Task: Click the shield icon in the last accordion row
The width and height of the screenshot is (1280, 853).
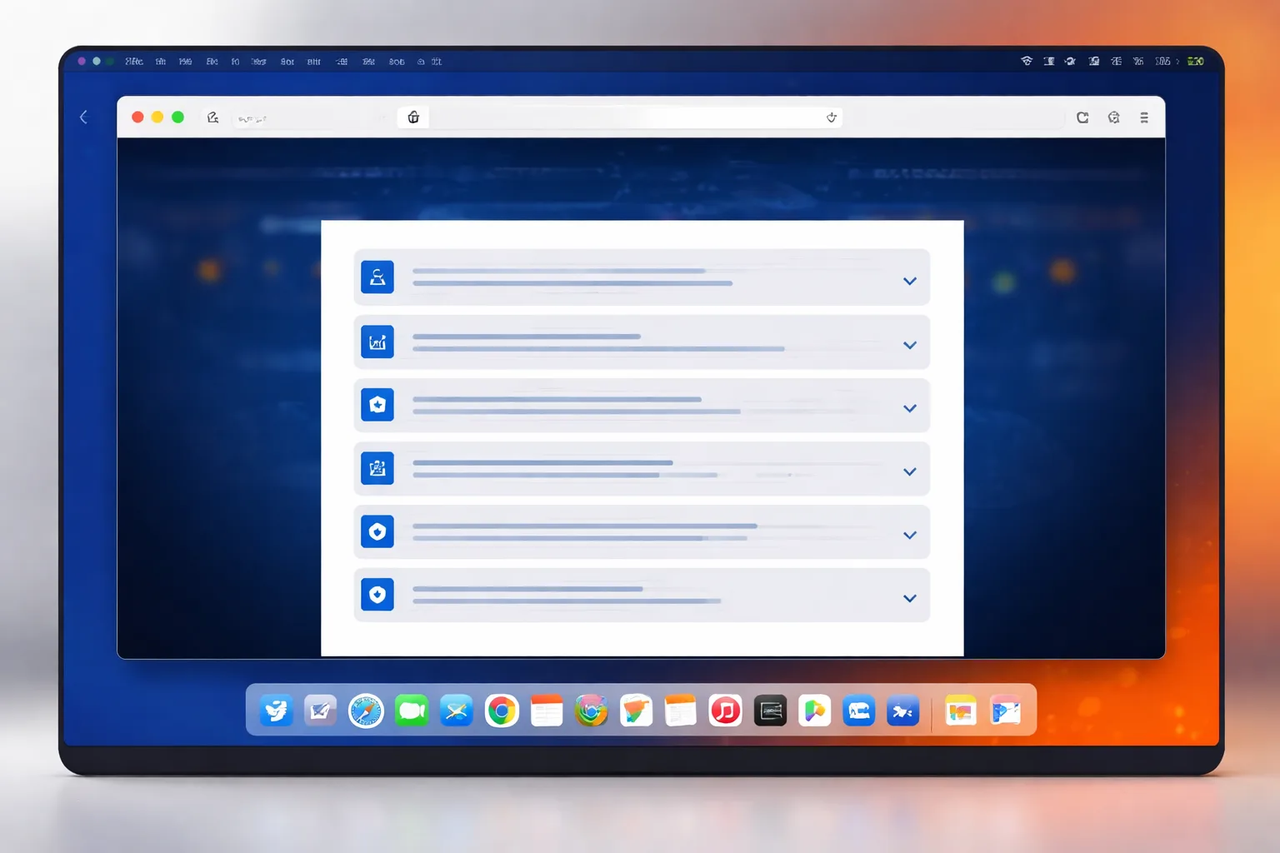Action: point(377,595)
